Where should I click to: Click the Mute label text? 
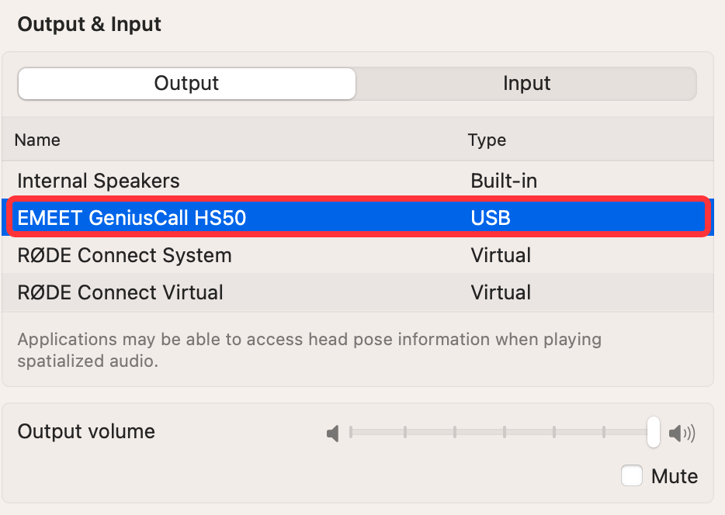point(674,476)
